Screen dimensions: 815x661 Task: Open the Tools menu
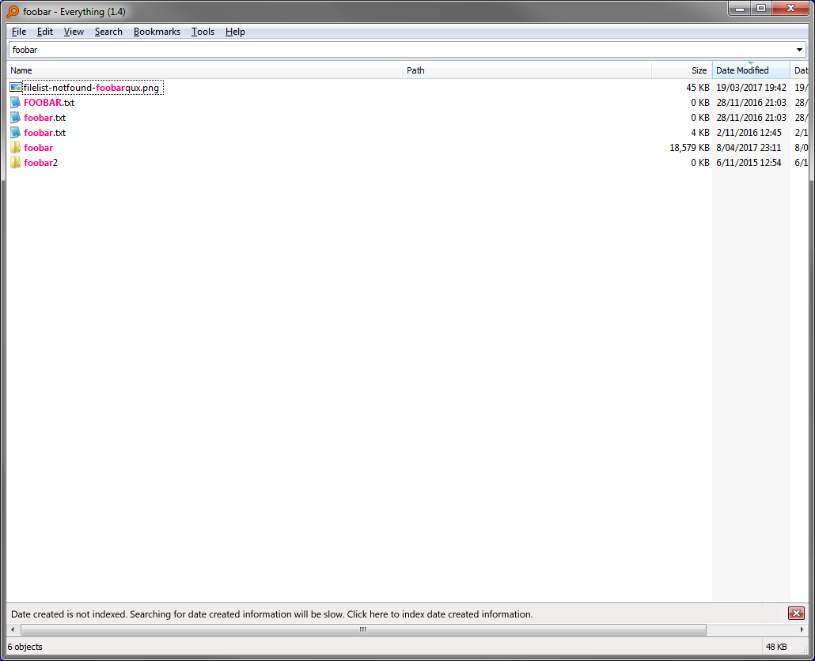pos(203,32)
